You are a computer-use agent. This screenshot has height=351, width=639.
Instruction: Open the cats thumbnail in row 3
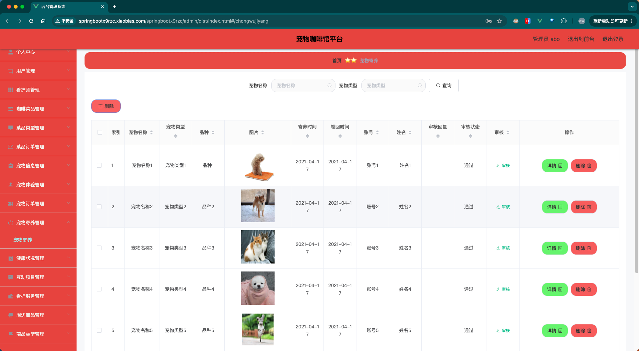(x=258, y=247)
